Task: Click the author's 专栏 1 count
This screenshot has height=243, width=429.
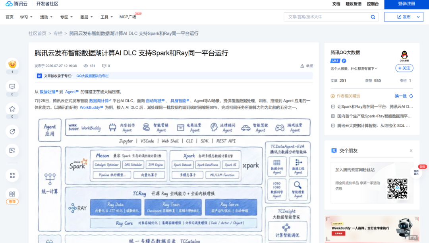Action: tap(406, 81)
